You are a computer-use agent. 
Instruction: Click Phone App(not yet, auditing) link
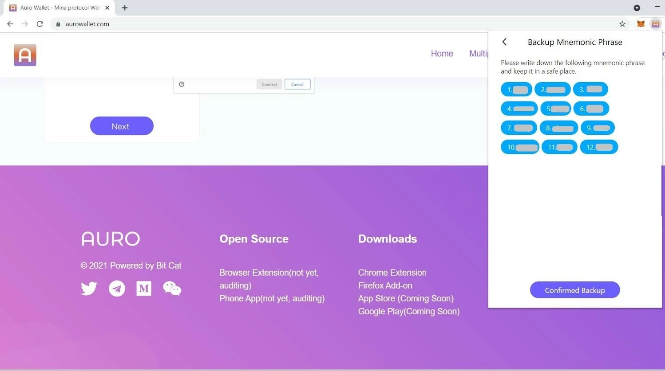pyautogui.click(x=272, y=298)
